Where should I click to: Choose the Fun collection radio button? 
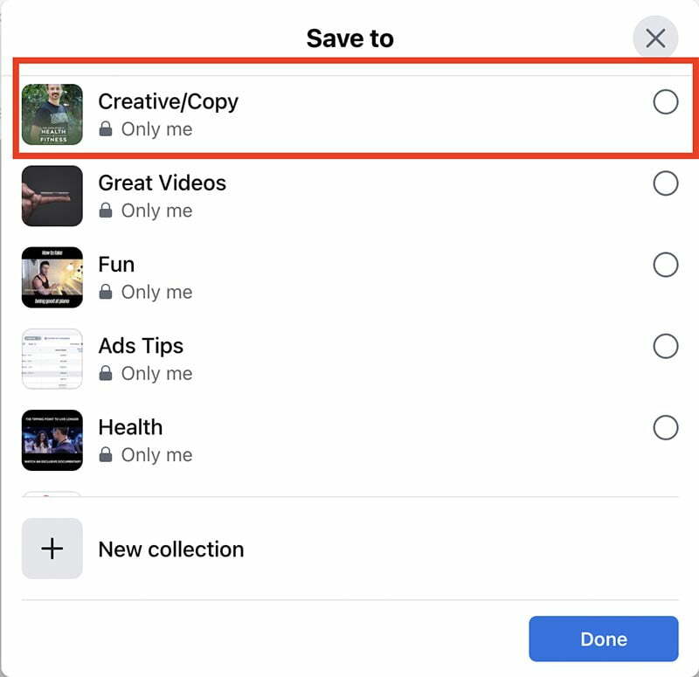pos(666,265)
